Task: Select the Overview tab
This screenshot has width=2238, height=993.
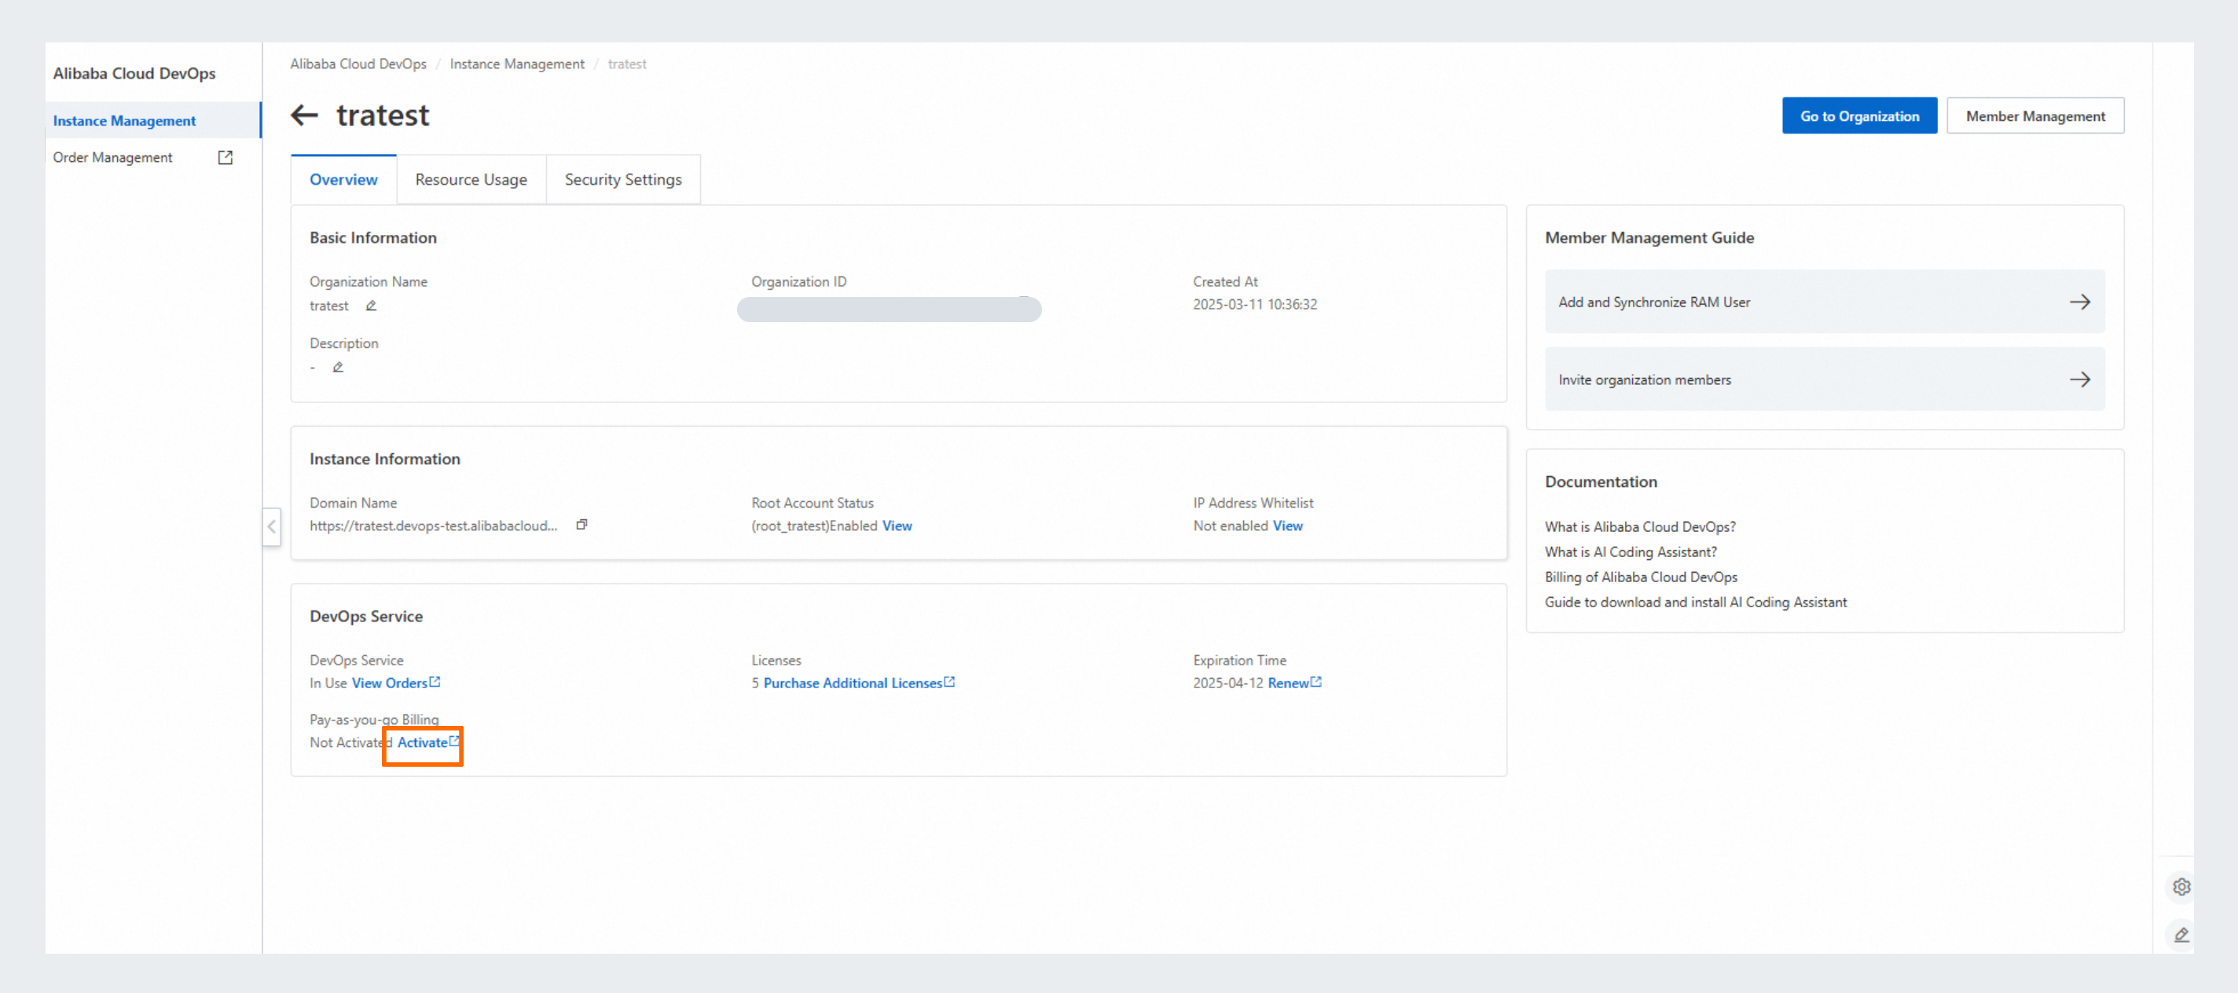Action: (343, 180)
